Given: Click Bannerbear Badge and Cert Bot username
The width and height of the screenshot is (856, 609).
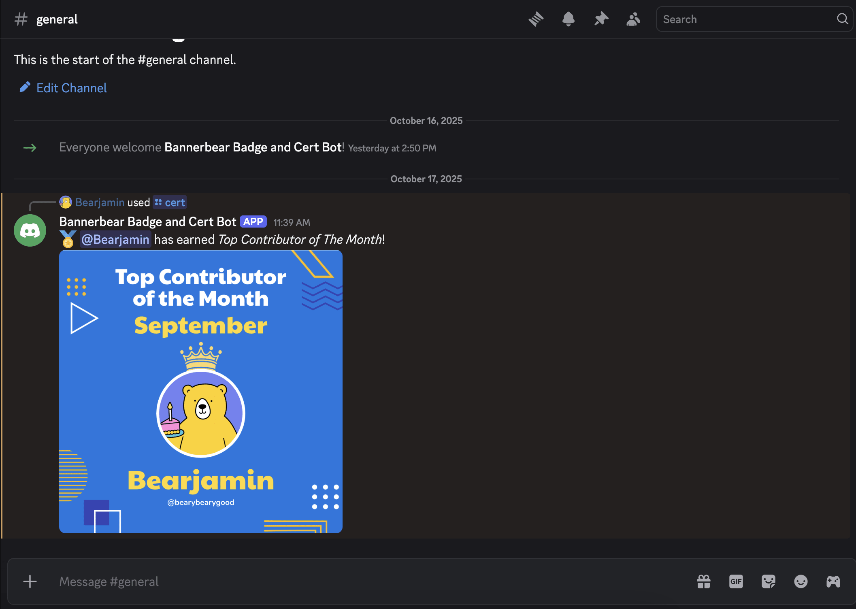Looking at the screenshot, I should point(147,221).
